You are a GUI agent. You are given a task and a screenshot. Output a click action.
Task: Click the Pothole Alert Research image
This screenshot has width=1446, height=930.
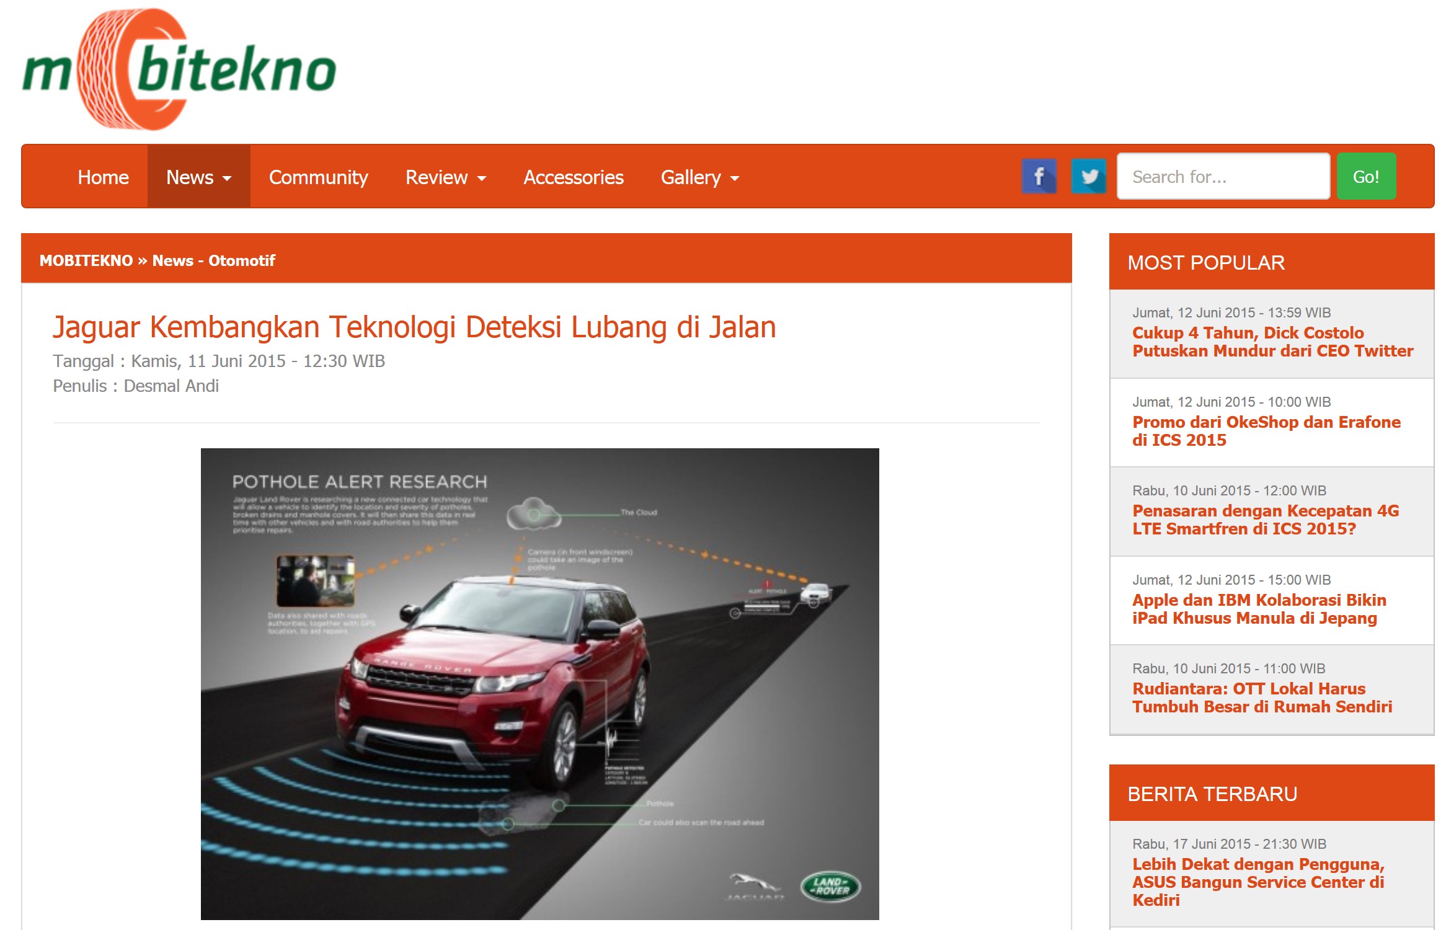tap(539, 684)
